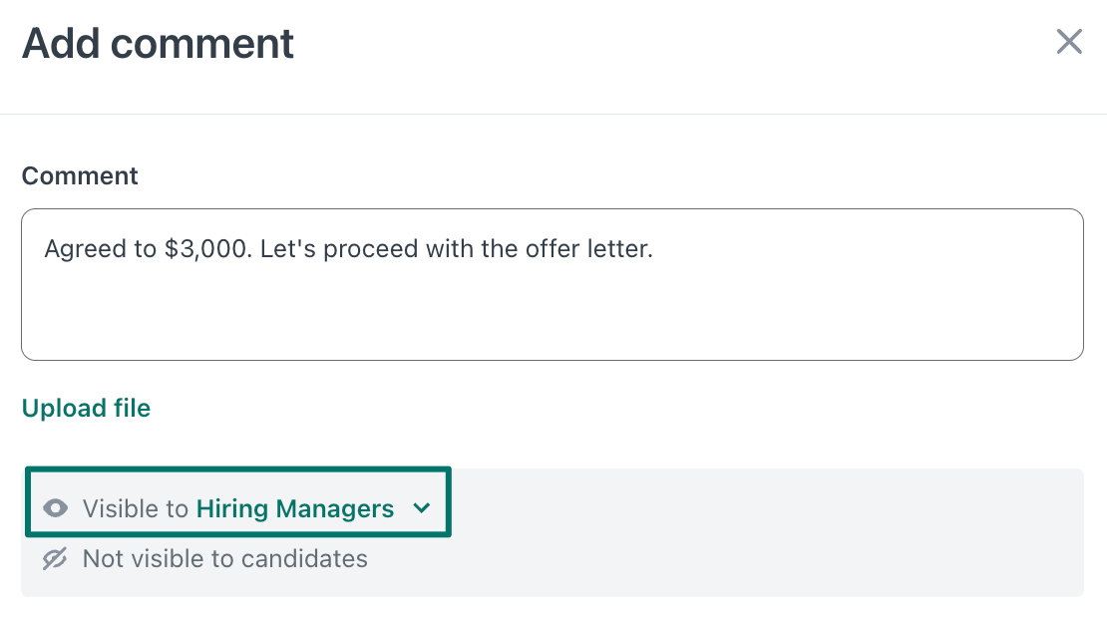Expand the chevron after Hiring Managers
Image resolution: width=1107 pixels, height=618 pixels.
point(422,508)
